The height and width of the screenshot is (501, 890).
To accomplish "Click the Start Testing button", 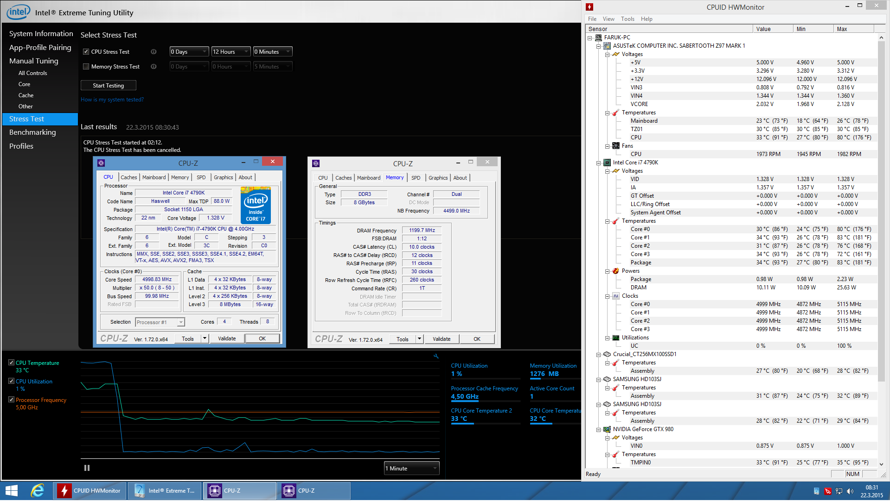I will tap(108, 86).
